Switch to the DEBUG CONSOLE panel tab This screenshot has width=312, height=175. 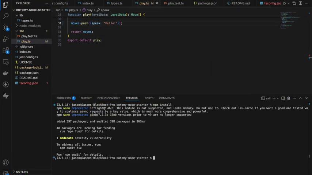pos(109,98)
